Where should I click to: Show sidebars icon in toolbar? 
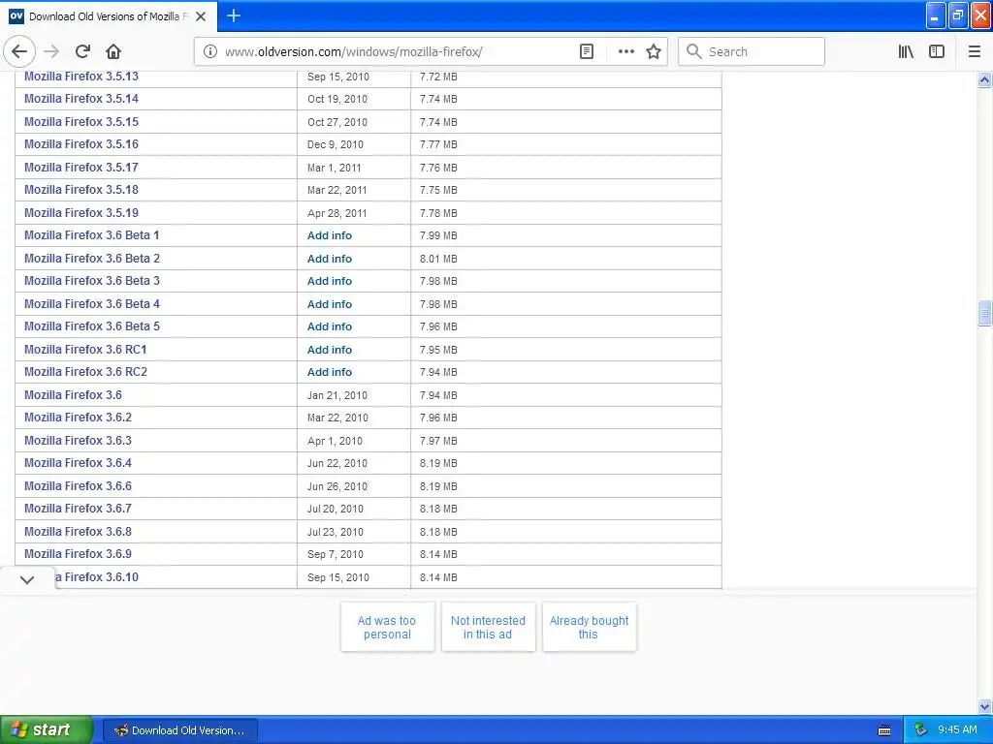click(937, 52)
